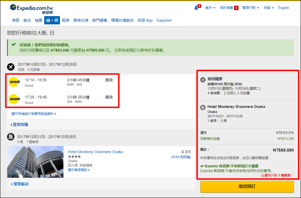
Task: Open the 旅遊 App tab
Action: tap(145, 20)
